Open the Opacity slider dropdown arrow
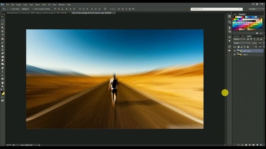This screenshot has height=149, width=266. tap(264, 43)
